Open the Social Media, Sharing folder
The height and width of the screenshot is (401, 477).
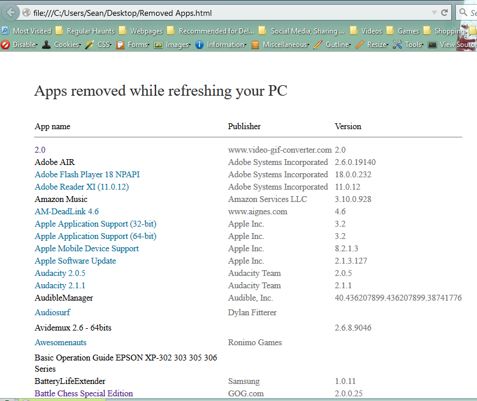[x=302, y=31]
